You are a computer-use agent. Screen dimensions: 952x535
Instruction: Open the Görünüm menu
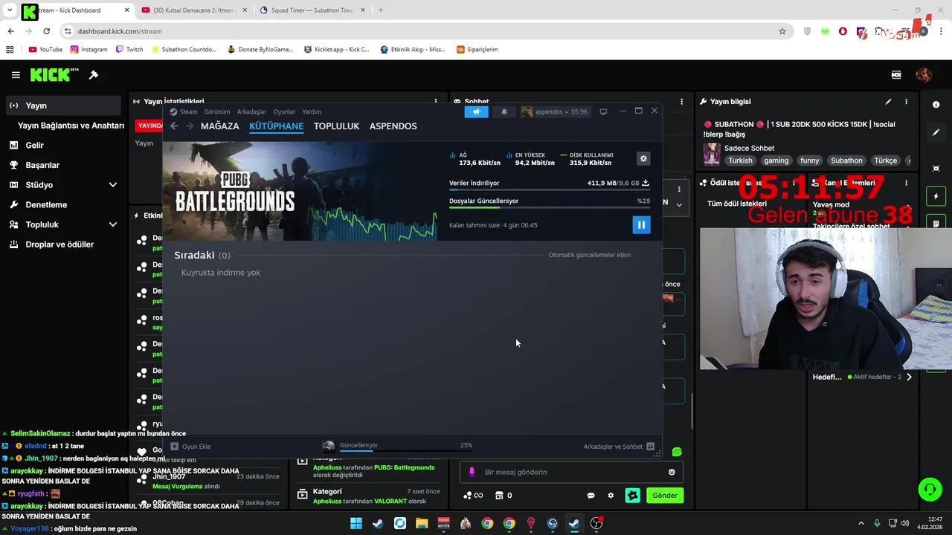pos(217,111)
